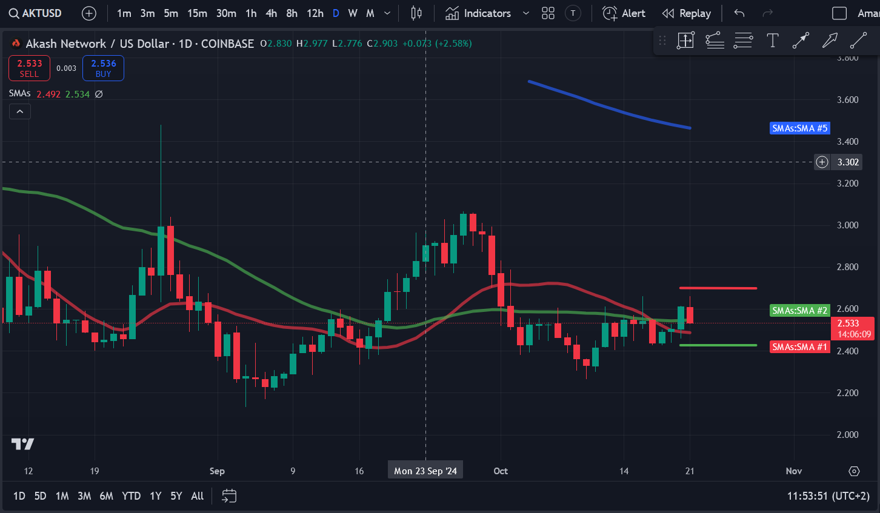Select the price range measure tool
880x513 pixels.
coord(685,41)
